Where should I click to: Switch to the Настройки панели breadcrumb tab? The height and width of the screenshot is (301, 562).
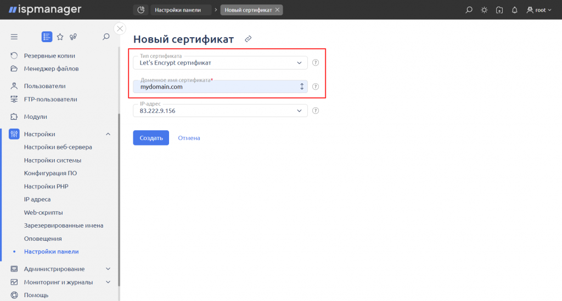[178, 10]
